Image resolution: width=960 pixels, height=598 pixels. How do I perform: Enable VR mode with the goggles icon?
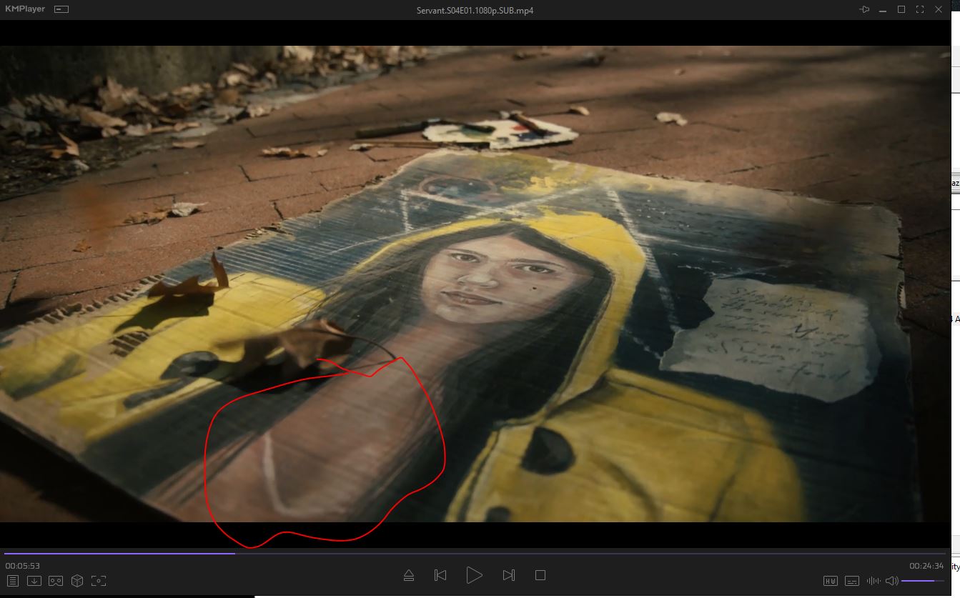click(56, 581)
